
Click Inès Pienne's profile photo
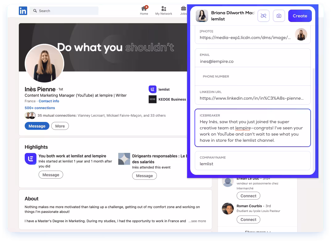(x=44, y=64)
